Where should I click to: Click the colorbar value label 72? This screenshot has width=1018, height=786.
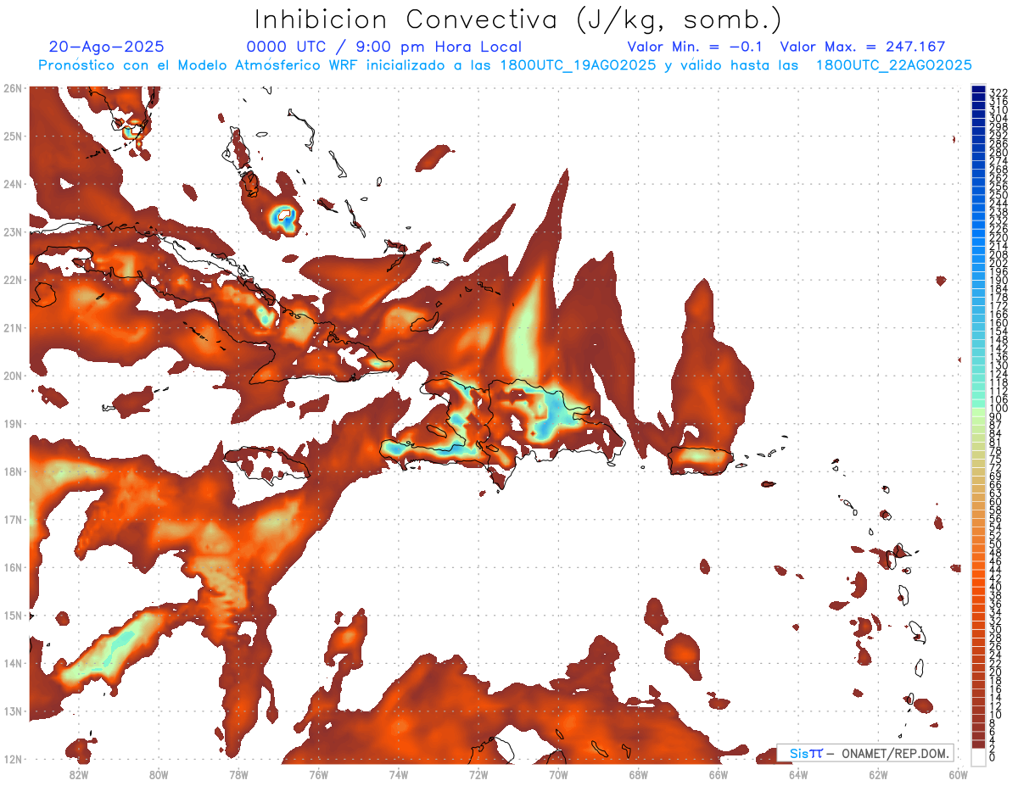coord(996,468)
